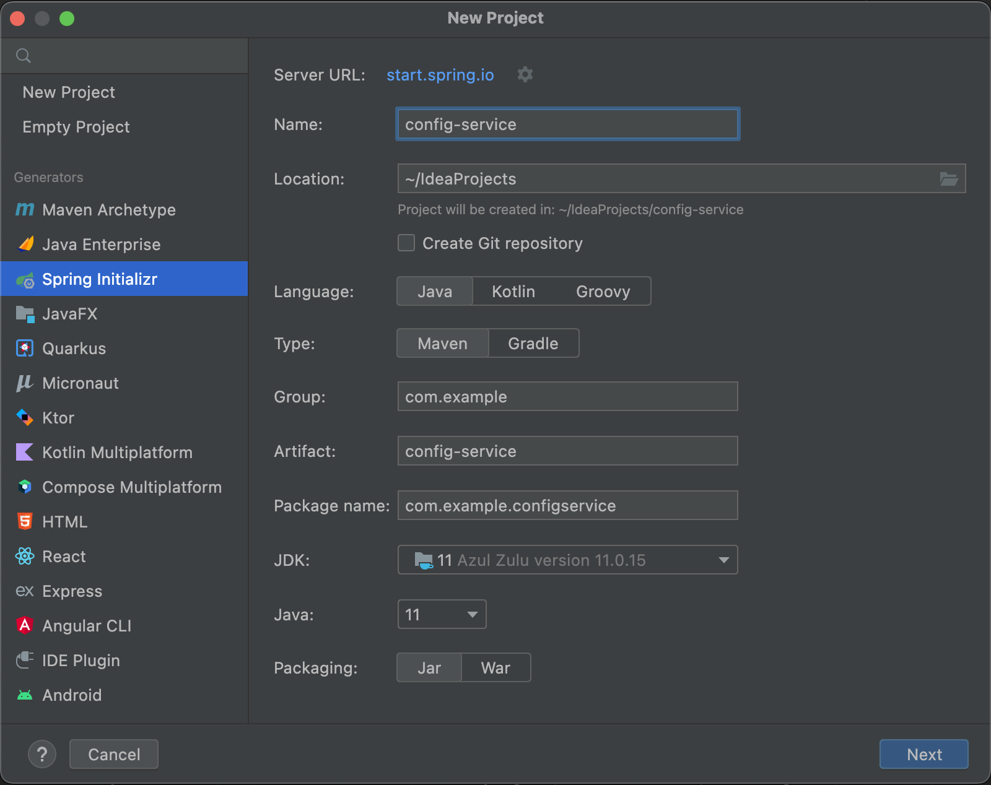Click the Ktor generator icon
The width and height of the screenshot is (991, 785).
coord(25,418)
